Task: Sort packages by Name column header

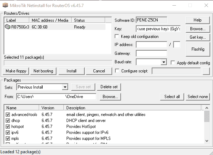Action: coord(22,108)
